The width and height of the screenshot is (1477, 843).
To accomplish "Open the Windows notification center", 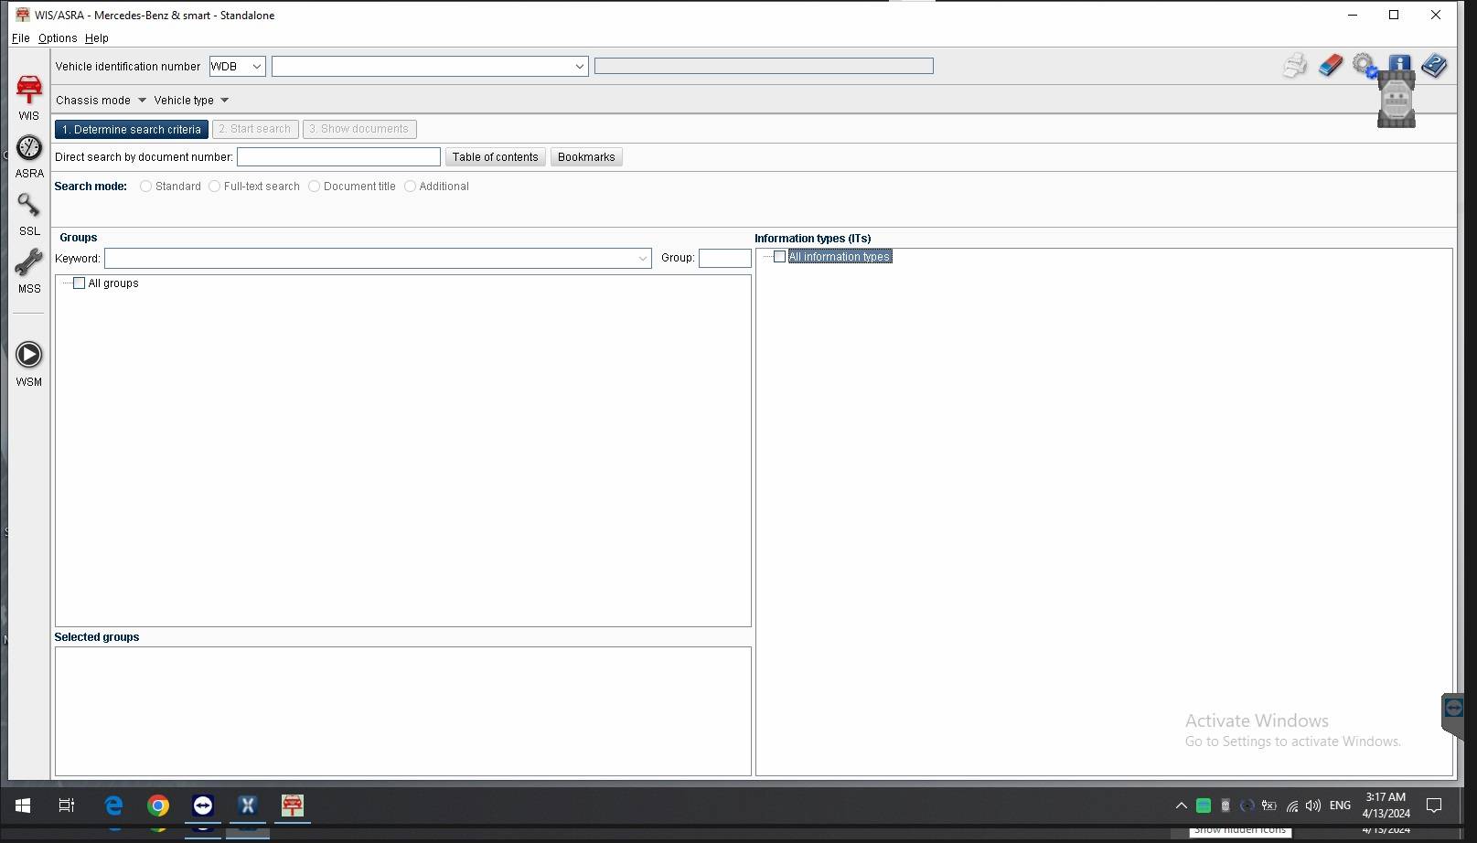I will point(1434,806).
